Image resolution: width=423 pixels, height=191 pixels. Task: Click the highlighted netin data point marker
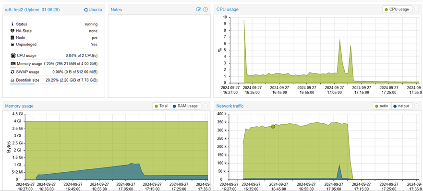tap(273, 127)
